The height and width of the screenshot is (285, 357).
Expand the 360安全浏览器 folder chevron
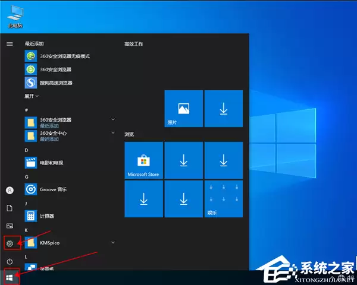[x=113, y=119]
